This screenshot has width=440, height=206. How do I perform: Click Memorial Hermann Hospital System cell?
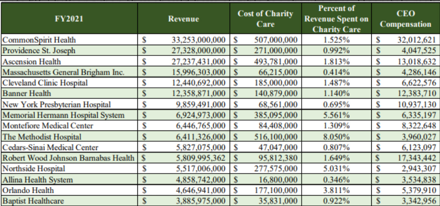click(x=69, y=115)
